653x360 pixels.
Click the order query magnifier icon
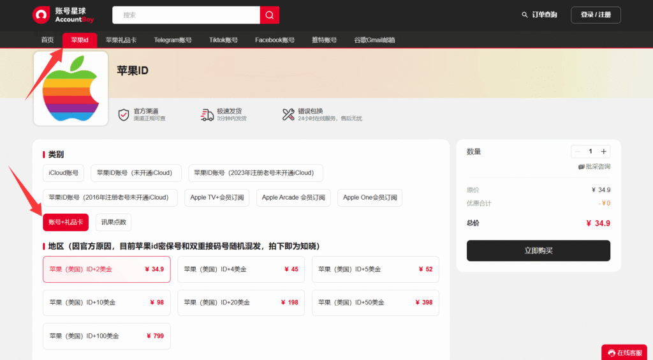click(524, 15)
